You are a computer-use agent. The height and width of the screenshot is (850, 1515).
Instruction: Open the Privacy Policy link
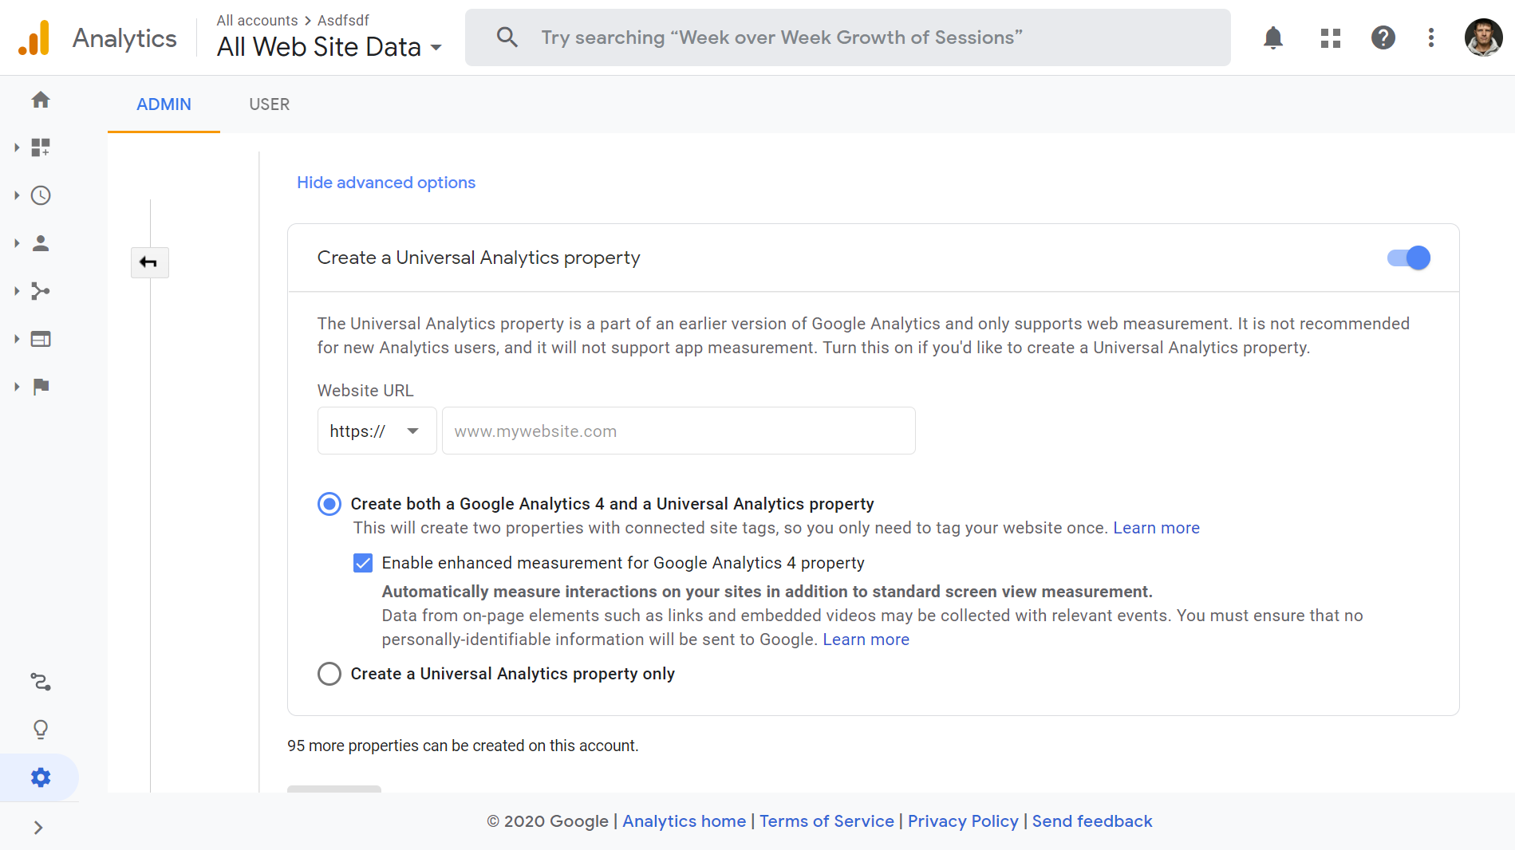[x=963, y=821]
